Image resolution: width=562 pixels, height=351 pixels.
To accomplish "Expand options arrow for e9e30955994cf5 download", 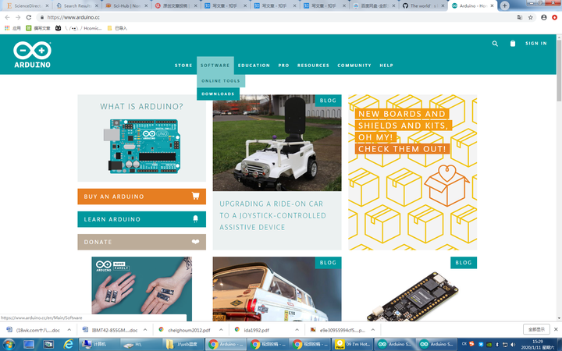I will (x=373, y=330).
